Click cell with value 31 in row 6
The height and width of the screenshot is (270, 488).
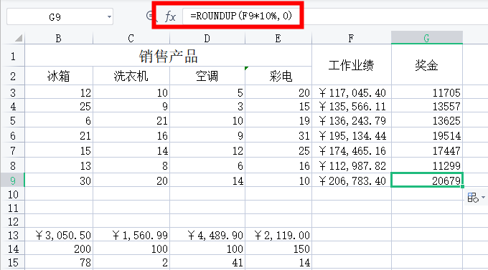coord(278,135)
